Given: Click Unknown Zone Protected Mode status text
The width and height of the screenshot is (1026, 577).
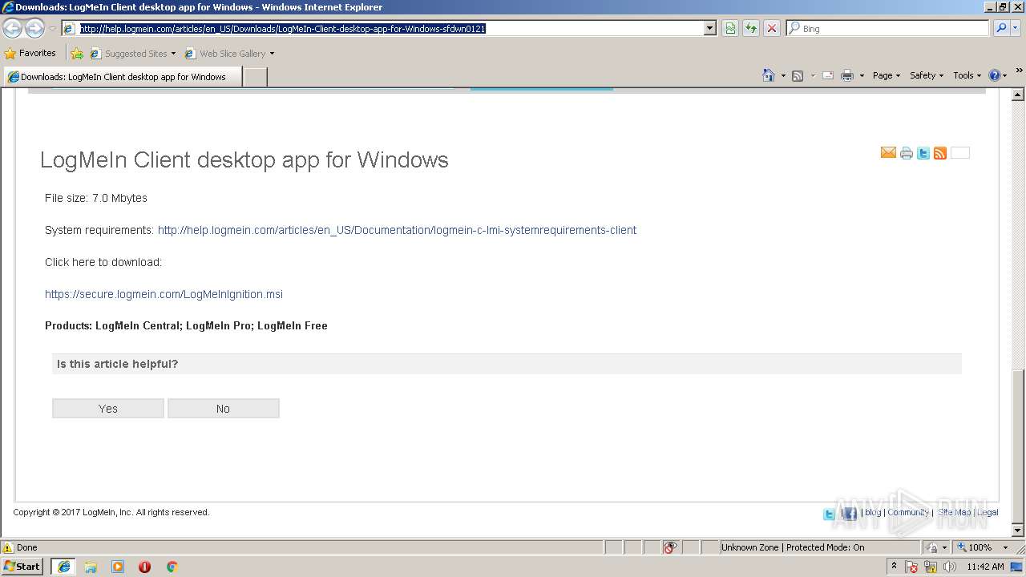Looking at the screenshot, I should pos(793,547).
